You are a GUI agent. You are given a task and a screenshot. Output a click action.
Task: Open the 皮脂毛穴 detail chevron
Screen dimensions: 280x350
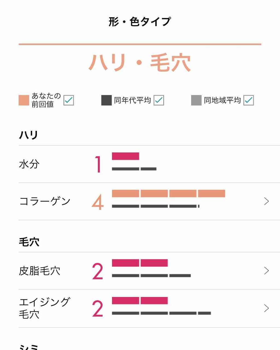click(266, 271)
